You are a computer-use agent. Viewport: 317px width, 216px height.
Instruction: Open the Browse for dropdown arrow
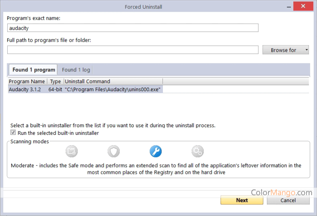click(307, 50)
